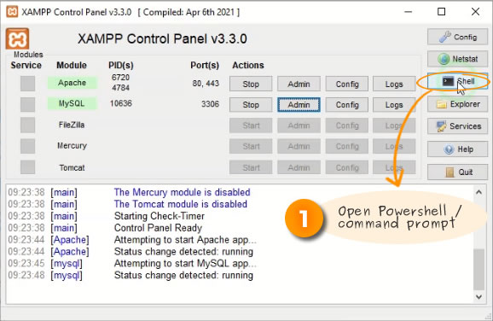Stop the MySQL module
This screenshot has height=321, width=493.
pos(251,104)
